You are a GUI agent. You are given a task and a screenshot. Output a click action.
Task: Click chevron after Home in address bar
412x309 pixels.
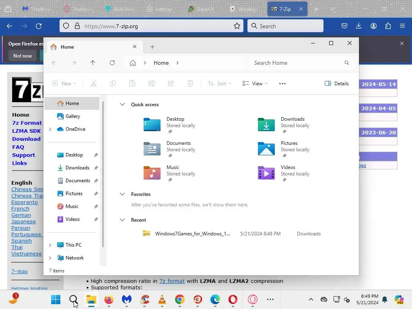tap(177, 63)
